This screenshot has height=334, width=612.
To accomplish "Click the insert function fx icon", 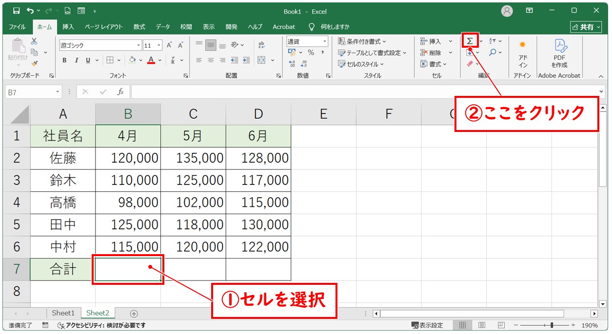I will point(120,92).
